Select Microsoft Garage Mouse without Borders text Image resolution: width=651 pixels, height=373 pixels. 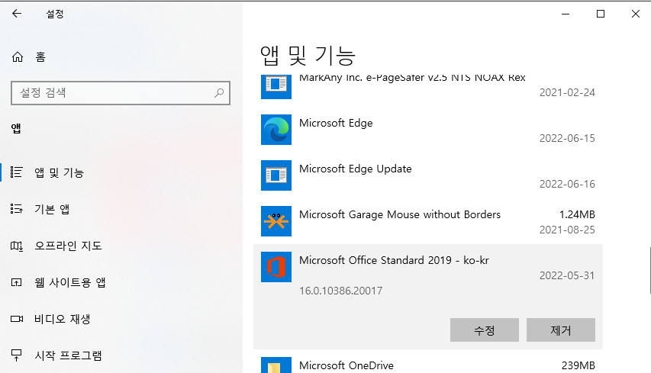pos(400,214)
